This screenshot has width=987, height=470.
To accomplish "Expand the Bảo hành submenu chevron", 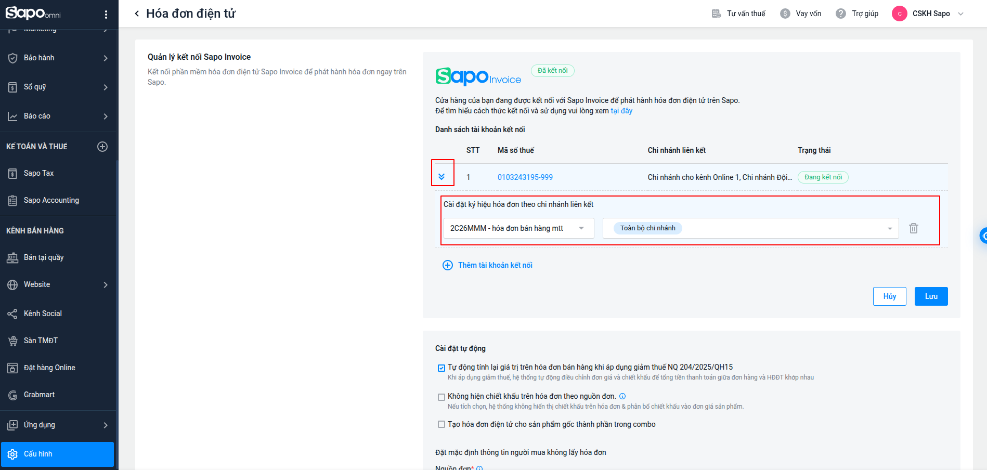I will point(106,58).
